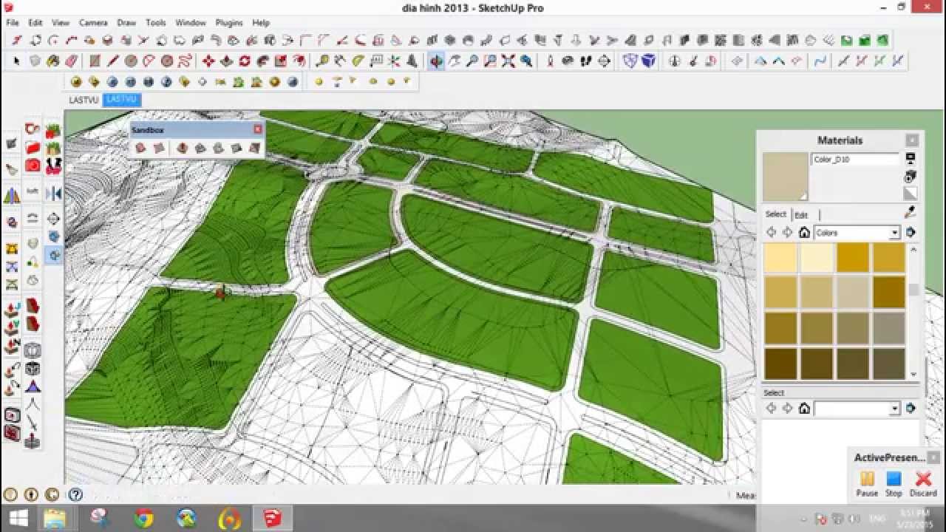The width and height of the screenshot is (946, 532).
Task: Set the default material icon
Action: (911, 194)
